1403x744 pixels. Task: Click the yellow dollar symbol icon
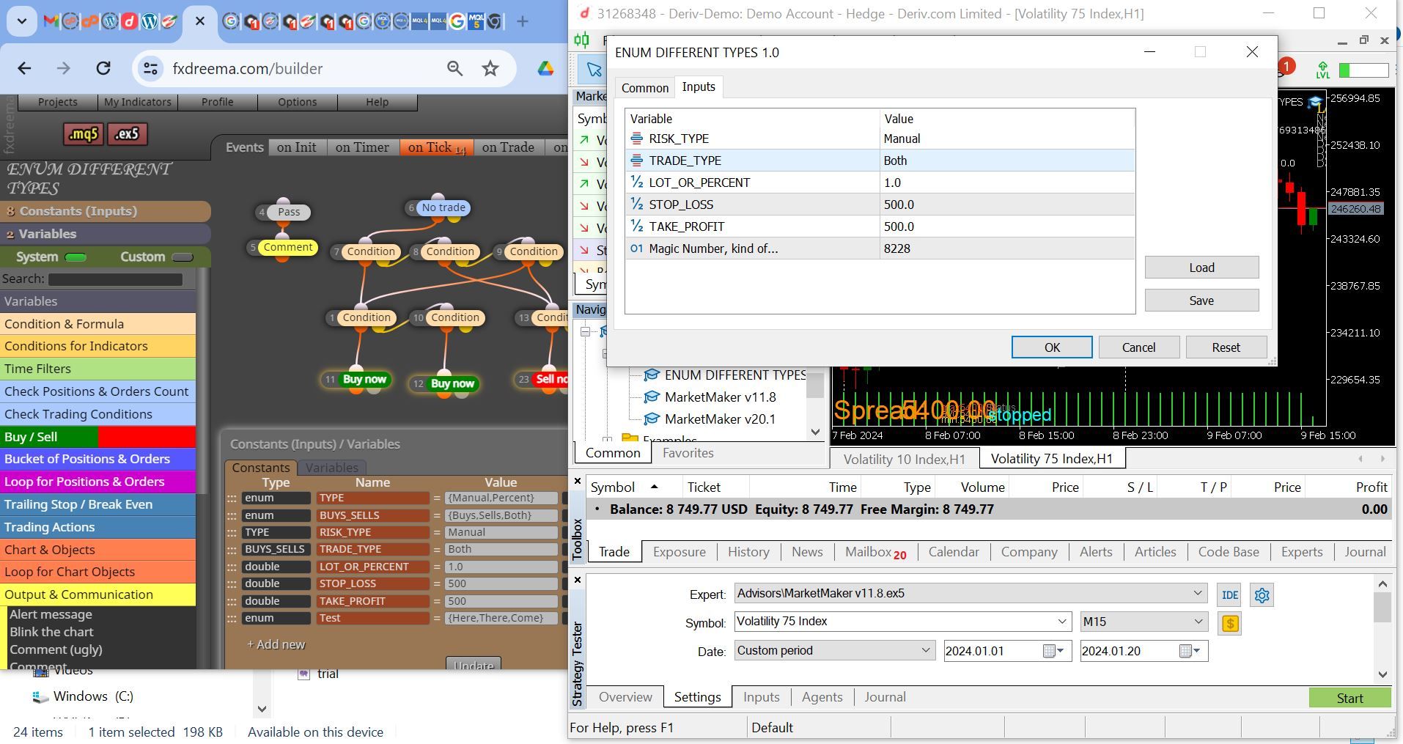(x=1229, y=624)
